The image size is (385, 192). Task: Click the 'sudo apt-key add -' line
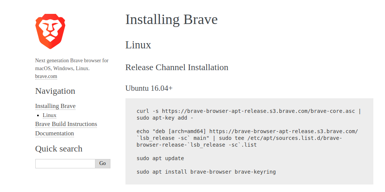(x=165, y=118)
